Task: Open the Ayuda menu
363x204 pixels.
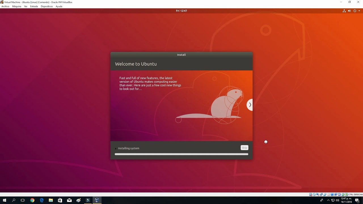Action: (59, 6)
